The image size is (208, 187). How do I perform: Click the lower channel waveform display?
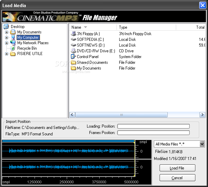(x=68, y=167)
